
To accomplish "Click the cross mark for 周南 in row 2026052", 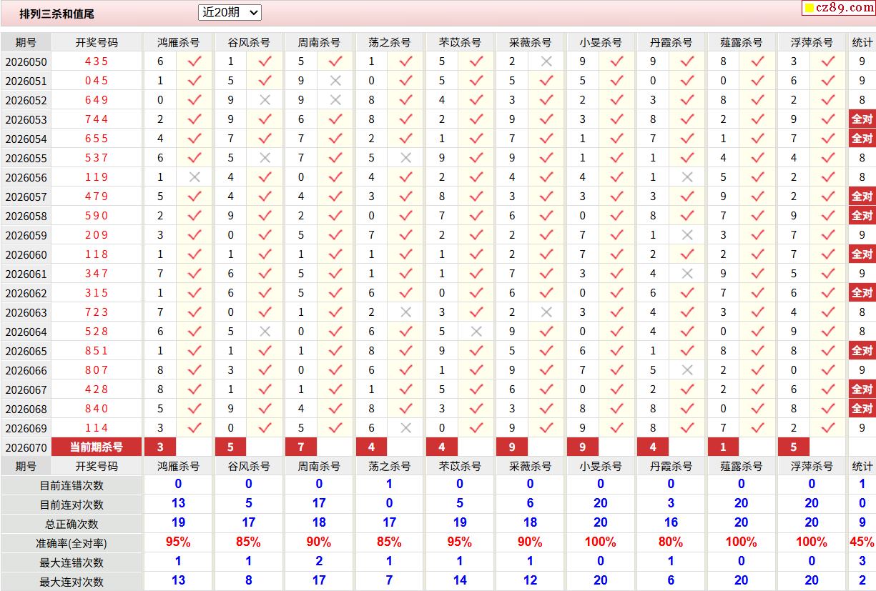I will (335, 100).
